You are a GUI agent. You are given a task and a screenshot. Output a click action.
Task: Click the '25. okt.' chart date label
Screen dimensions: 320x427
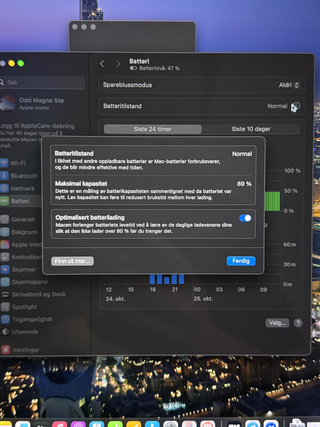click(x=203, y=299)
